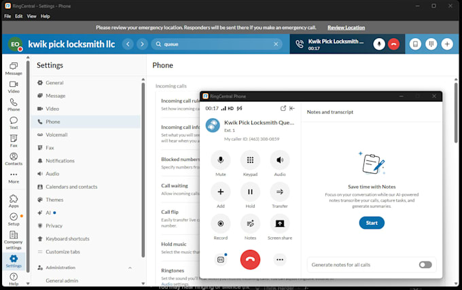Open Audio options in the call window
This screenshot has width=462, height=290.
(x=280, y=160)
